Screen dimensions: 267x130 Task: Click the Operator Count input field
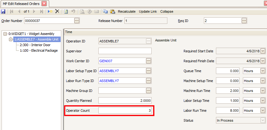click(x=125, y=110)
